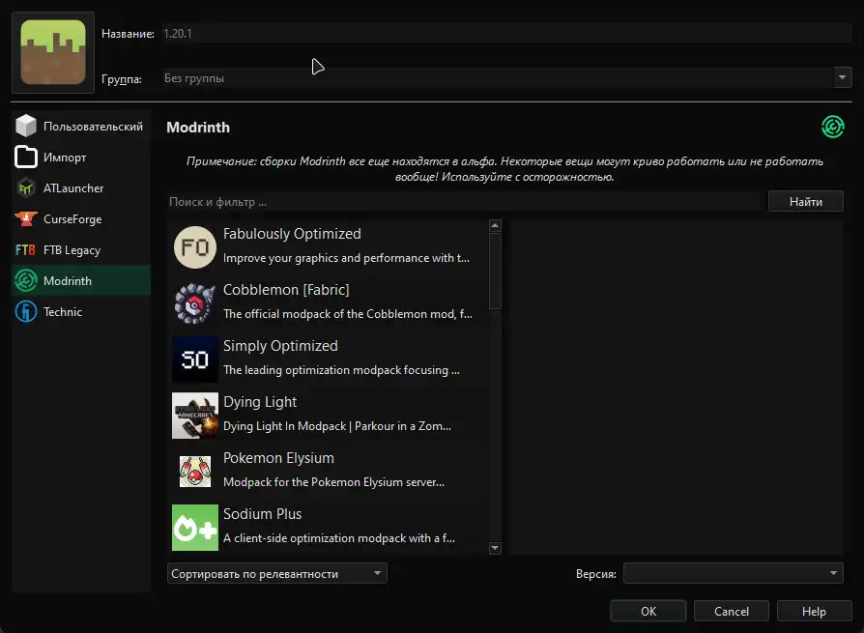Click the Pokemon Elysium thumbnail
Image resolution: width=864 pixels, height=633 pixels.
pos(195,472)
